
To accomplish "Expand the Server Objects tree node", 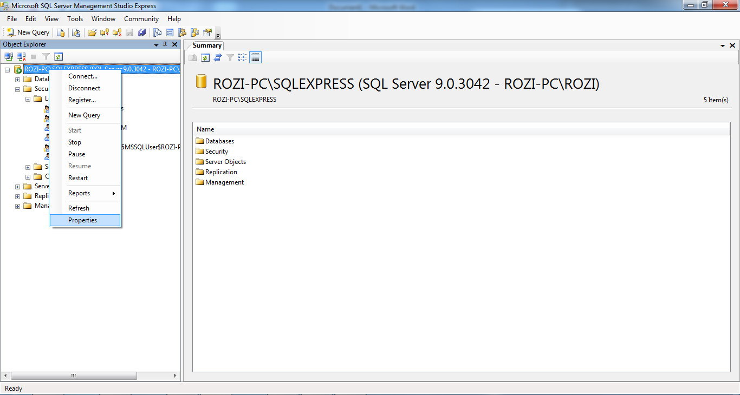I will pos(18,187).
